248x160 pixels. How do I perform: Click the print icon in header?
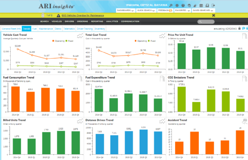(x=207, y=5)
